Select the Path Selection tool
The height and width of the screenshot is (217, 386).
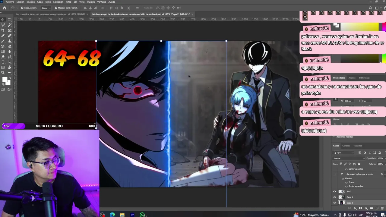click(10, 62)
